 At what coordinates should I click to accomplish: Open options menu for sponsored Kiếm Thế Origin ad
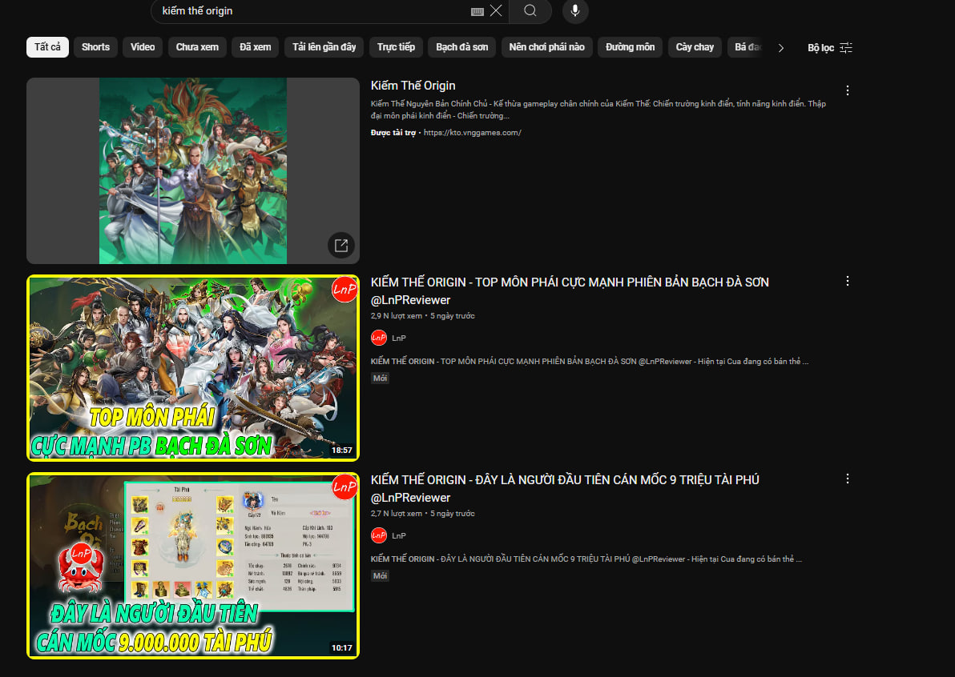point(847,90)
